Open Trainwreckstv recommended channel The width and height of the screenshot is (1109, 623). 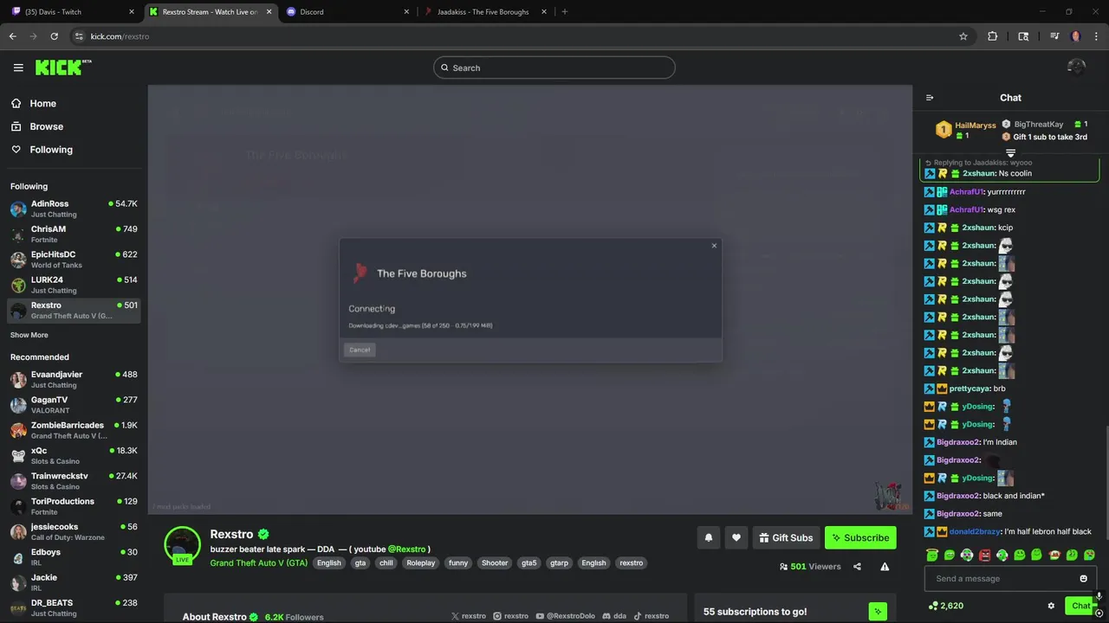point(74,480)
